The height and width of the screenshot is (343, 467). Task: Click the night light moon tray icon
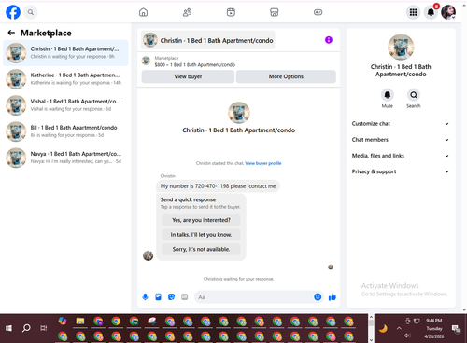pos(383,328)
